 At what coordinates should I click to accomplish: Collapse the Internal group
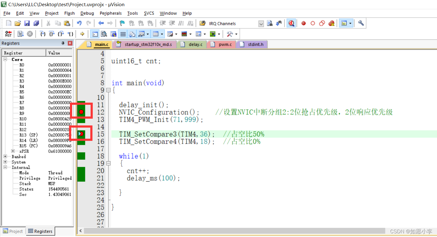point(5,167)
